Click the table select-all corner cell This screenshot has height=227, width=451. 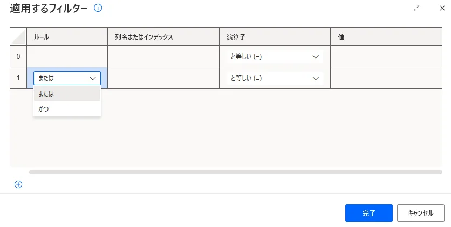tap(18, 37)
